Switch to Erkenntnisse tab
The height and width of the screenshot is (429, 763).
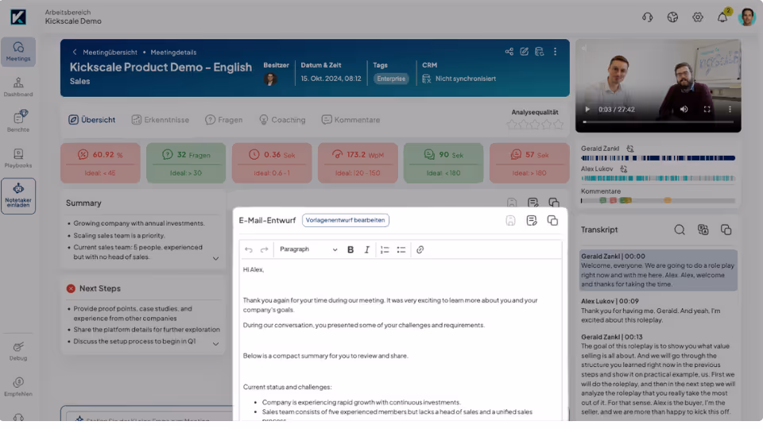(160, 120)
